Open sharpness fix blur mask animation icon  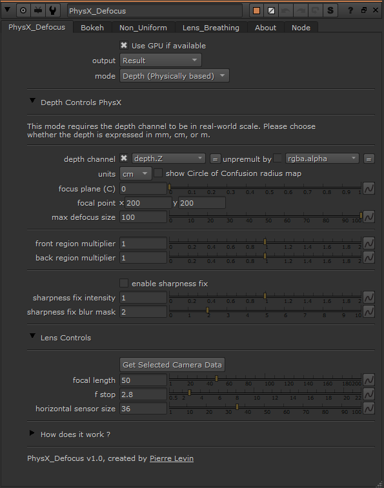click(369, 311)
